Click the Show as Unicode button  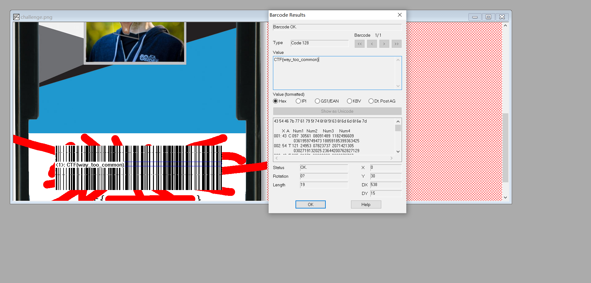click(337, 111)
